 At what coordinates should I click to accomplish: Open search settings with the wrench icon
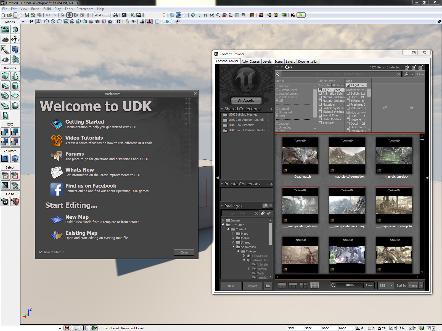click(406, 74)
